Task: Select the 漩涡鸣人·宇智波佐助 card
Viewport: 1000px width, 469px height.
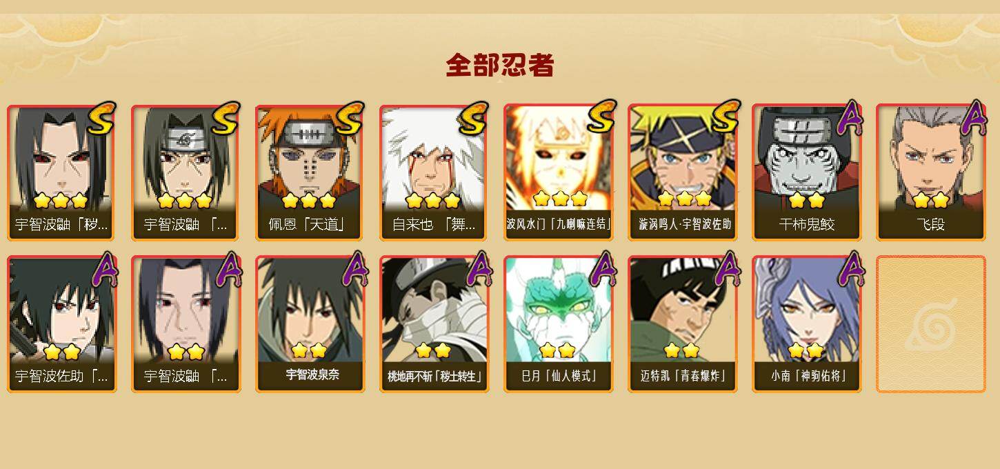Action: pos(682,172)
